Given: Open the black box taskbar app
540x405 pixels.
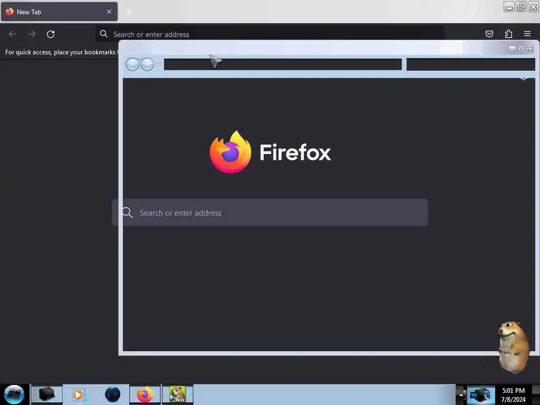Looking at the screenshot, I should coord(47,394).
